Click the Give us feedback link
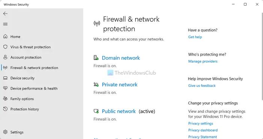This screenshot has width=263, height=139. pyautogui.click(x=202, y=86)
